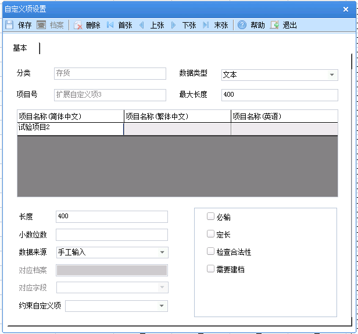Go to previous record (上张) arrow

coord(142,25)
